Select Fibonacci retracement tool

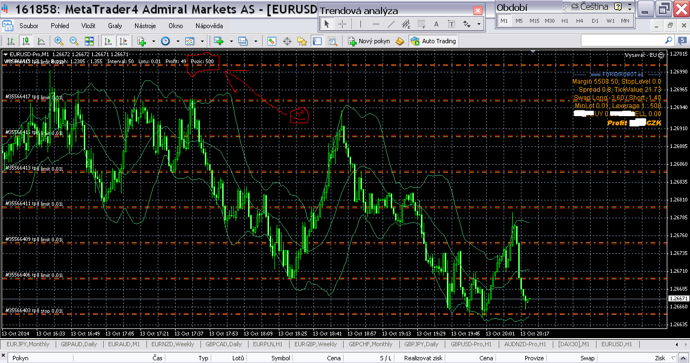(421, 24)
